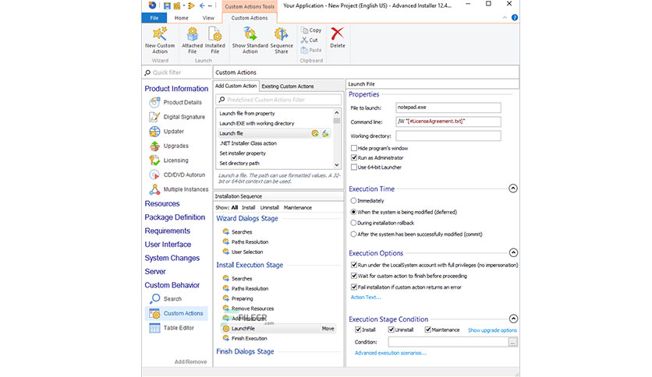Screen dimensions: 652x377
Task: Add Launch file action with sequence
Action: pyautogui.click(x=315, y=133)
